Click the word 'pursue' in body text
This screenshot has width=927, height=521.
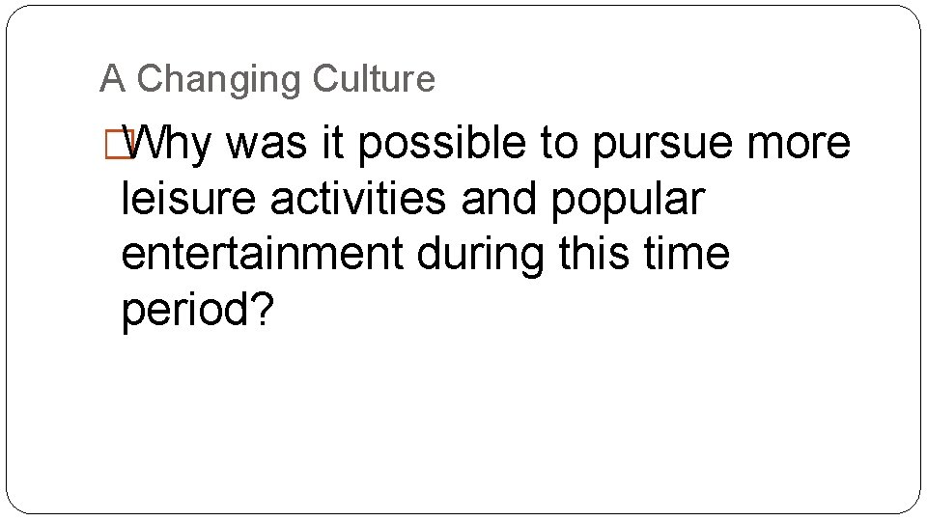pyautogui.click(x=662, y=146)
